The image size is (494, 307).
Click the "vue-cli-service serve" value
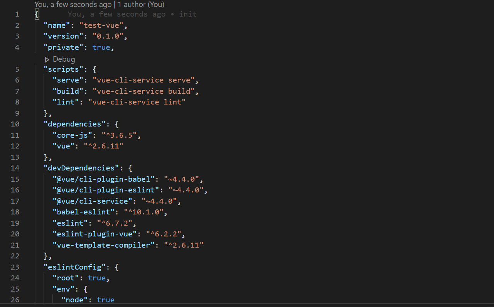tap(143, 80)
